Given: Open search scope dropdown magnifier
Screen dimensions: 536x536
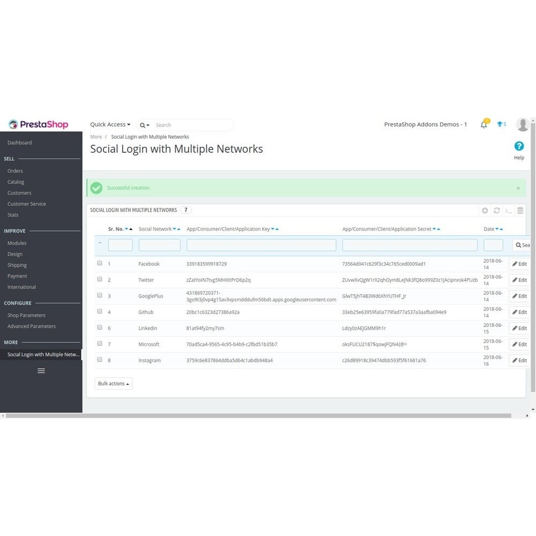Looking at the screenshot, I should click(x=145, y=125).
